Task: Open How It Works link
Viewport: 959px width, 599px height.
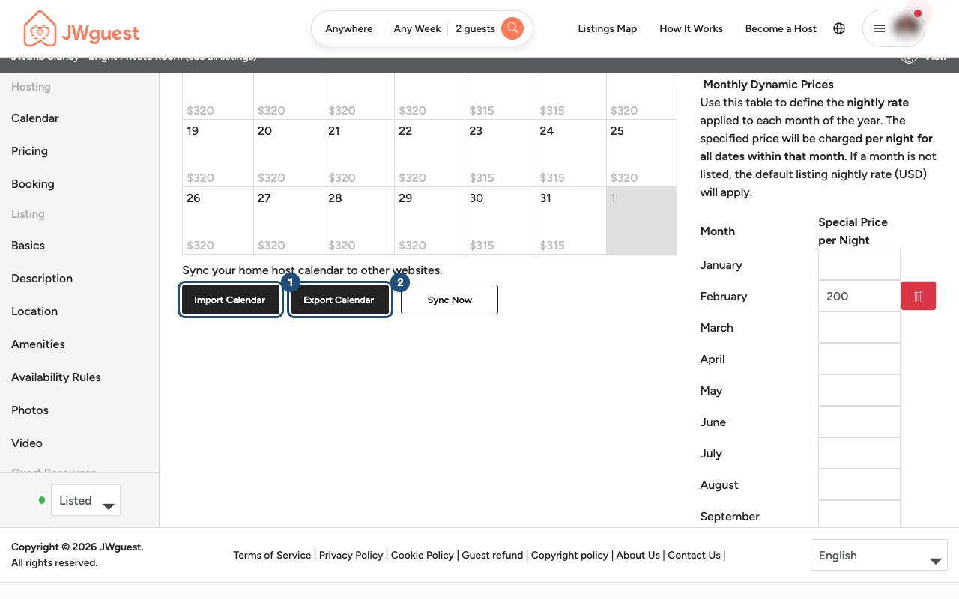Action: [692, 28]
